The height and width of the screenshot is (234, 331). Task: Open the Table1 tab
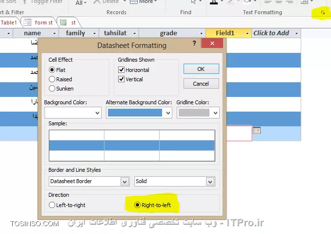9,23
